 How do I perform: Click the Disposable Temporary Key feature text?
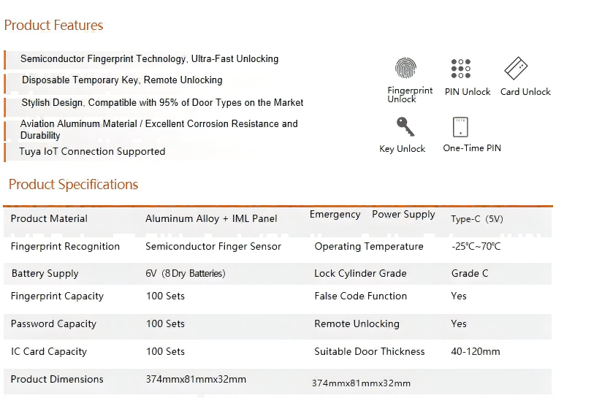122,80
